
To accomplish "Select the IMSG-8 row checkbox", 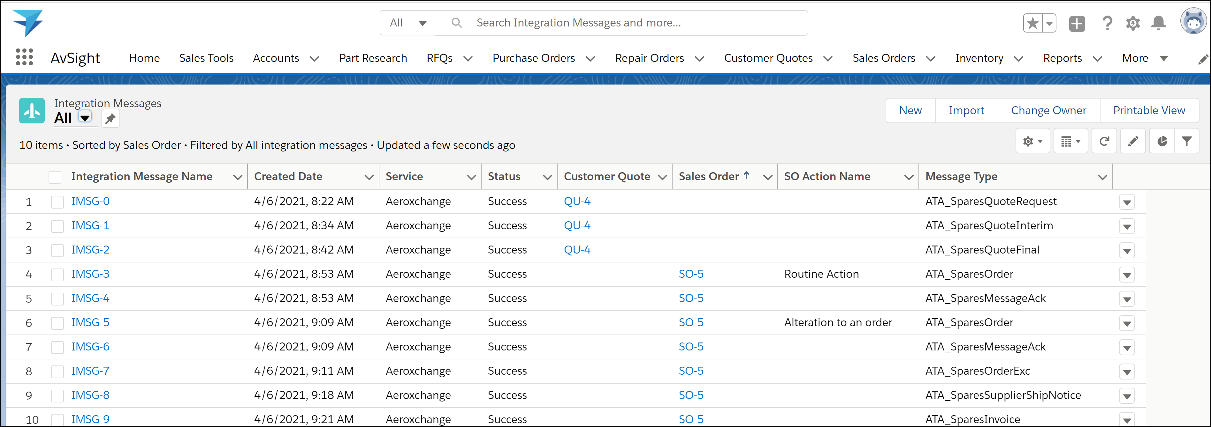I will click(57, 396).
